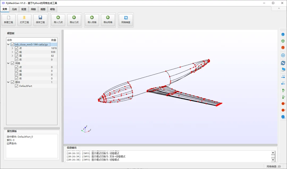Toggle the 体 checkbox under 网格
The height and width of the screenshot is (169, 287).
tap(16, 78)
